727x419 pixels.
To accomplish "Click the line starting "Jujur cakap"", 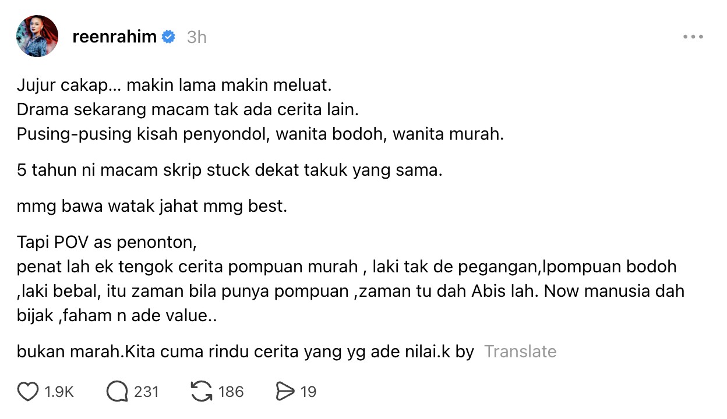I will (x=174, y=86).
